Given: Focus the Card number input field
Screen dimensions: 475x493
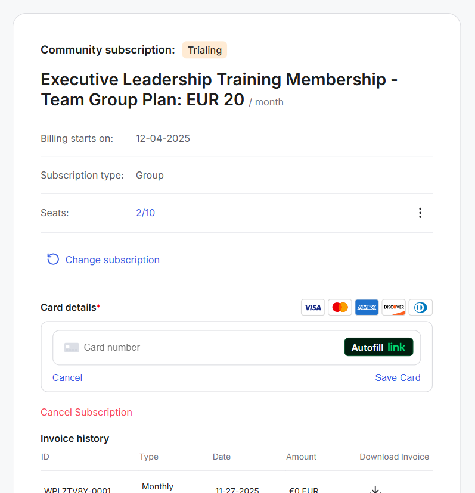Looking at the screenshot, I should click(x=203, y=347).
